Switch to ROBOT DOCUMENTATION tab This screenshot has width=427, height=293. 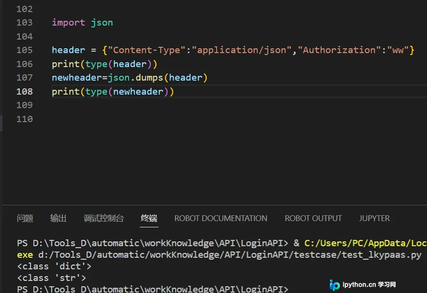pyautogui.click(x=221, y=218)
